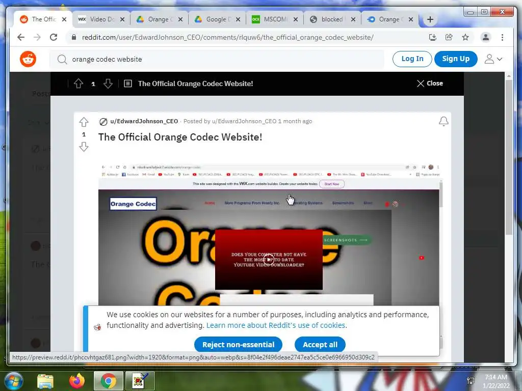522x391 pixels.
Task: Click the network icon in system tray
Action: 471,381
